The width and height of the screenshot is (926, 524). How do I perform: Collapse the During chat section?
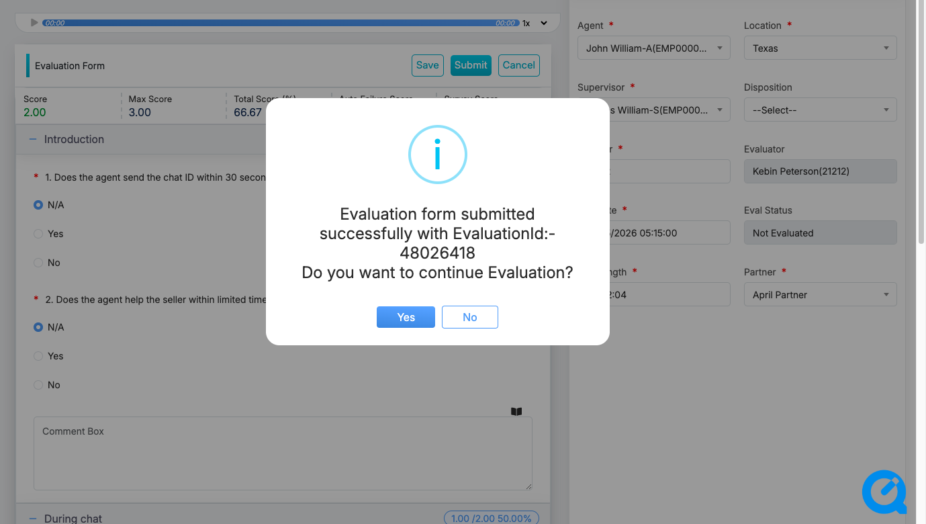tap(32, 518)
